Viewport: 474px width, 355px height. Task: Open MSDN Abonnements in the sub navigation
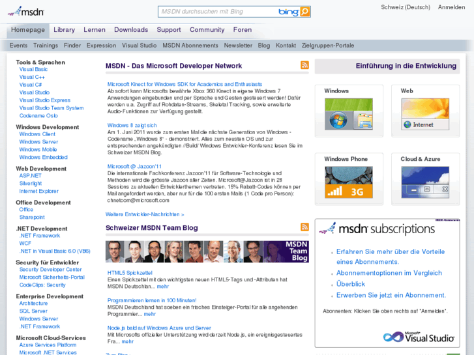(x=190, y=46)
